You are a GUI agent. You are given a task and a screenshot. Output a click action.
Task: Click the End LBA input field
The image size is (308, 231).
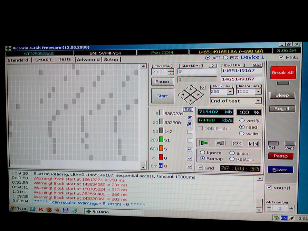pos(241,70)
